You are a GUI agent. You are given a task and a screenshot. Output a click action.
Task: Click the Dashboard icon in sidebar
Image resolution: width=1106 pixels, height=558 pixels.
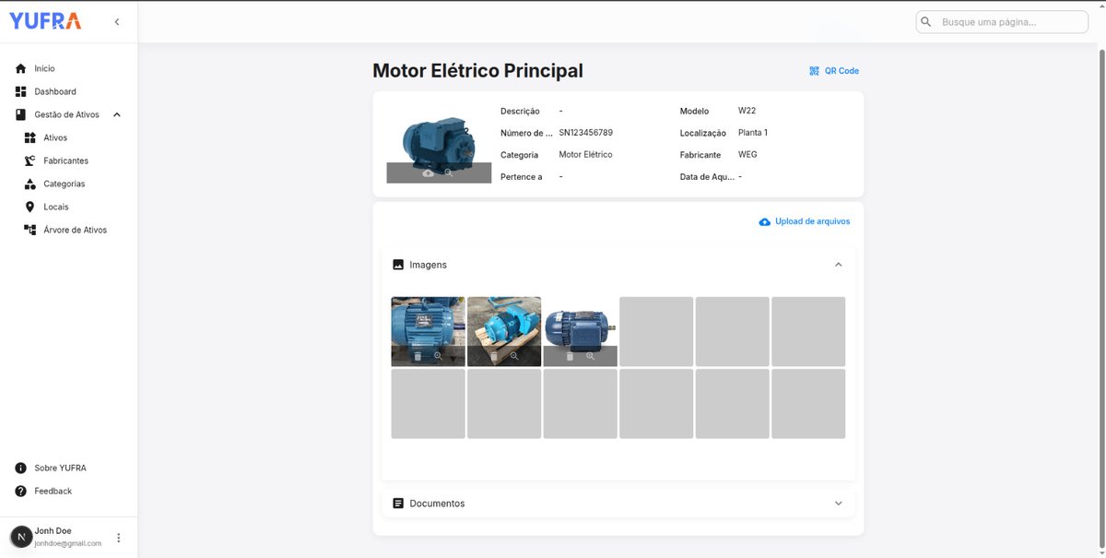pos(20,91)
